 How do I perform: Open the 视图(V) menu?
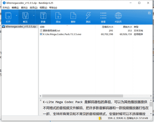[43, 8]
